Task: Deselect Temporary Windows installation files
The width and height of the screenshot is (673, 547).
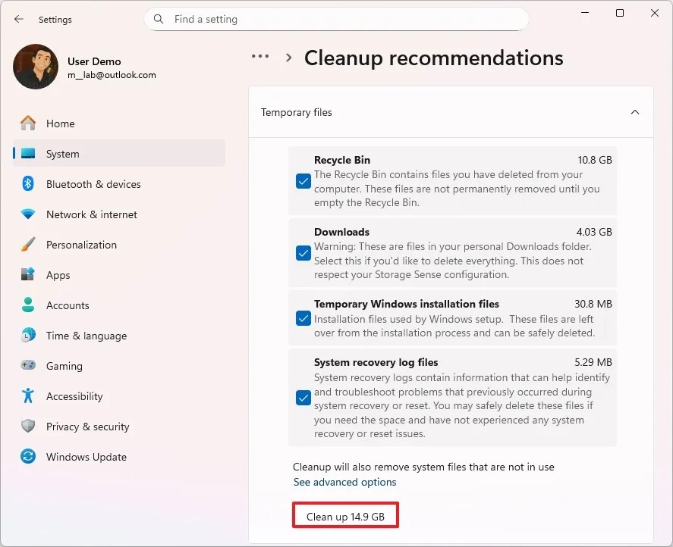Action: click(x=303, y=318)
